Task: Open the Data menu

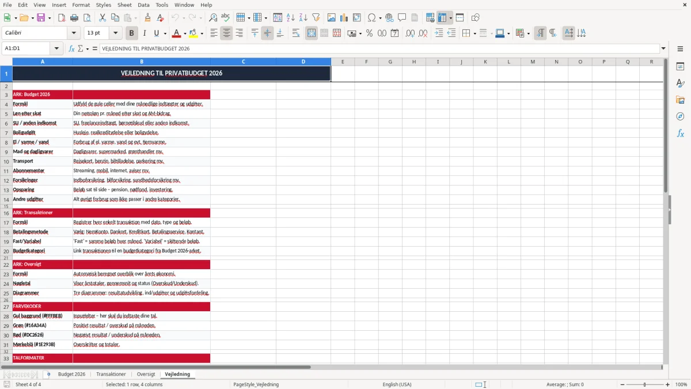Action: (x=143, y=5)
